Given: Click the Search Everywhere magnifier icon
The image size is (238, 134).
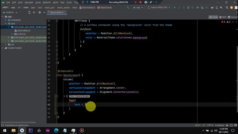Looking at the screenshot, I should coord(227,7).
